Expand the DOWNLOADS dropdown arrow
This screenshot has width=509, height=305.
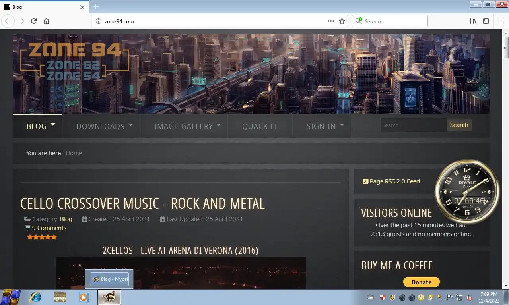pyautogui.click(x=131, y=125)
